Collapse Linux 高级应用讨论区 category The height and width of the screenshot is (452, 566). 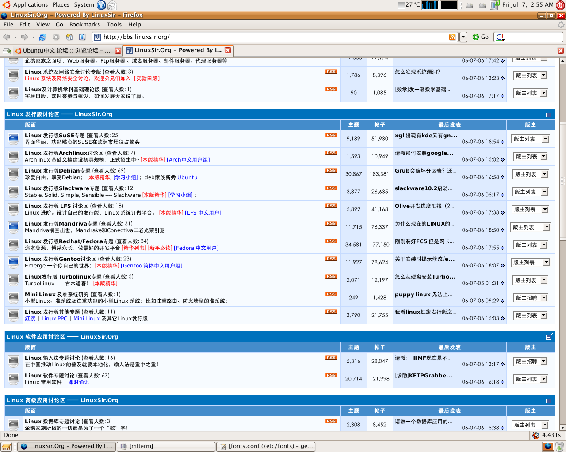549,400
